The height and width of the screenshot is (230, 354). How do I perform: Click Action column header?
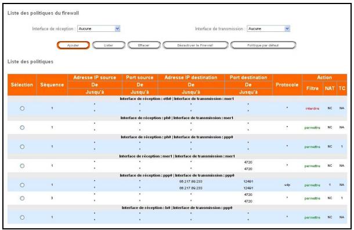tap(324, 77)
